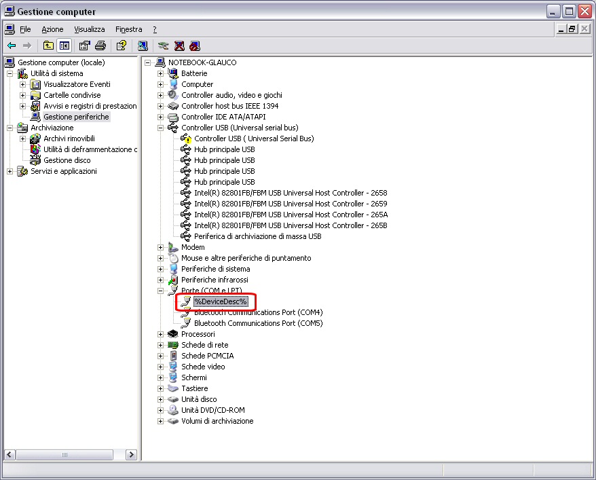596x480 pixels.
Task: Open the Azione menu
Action: [x=52, y=29]
